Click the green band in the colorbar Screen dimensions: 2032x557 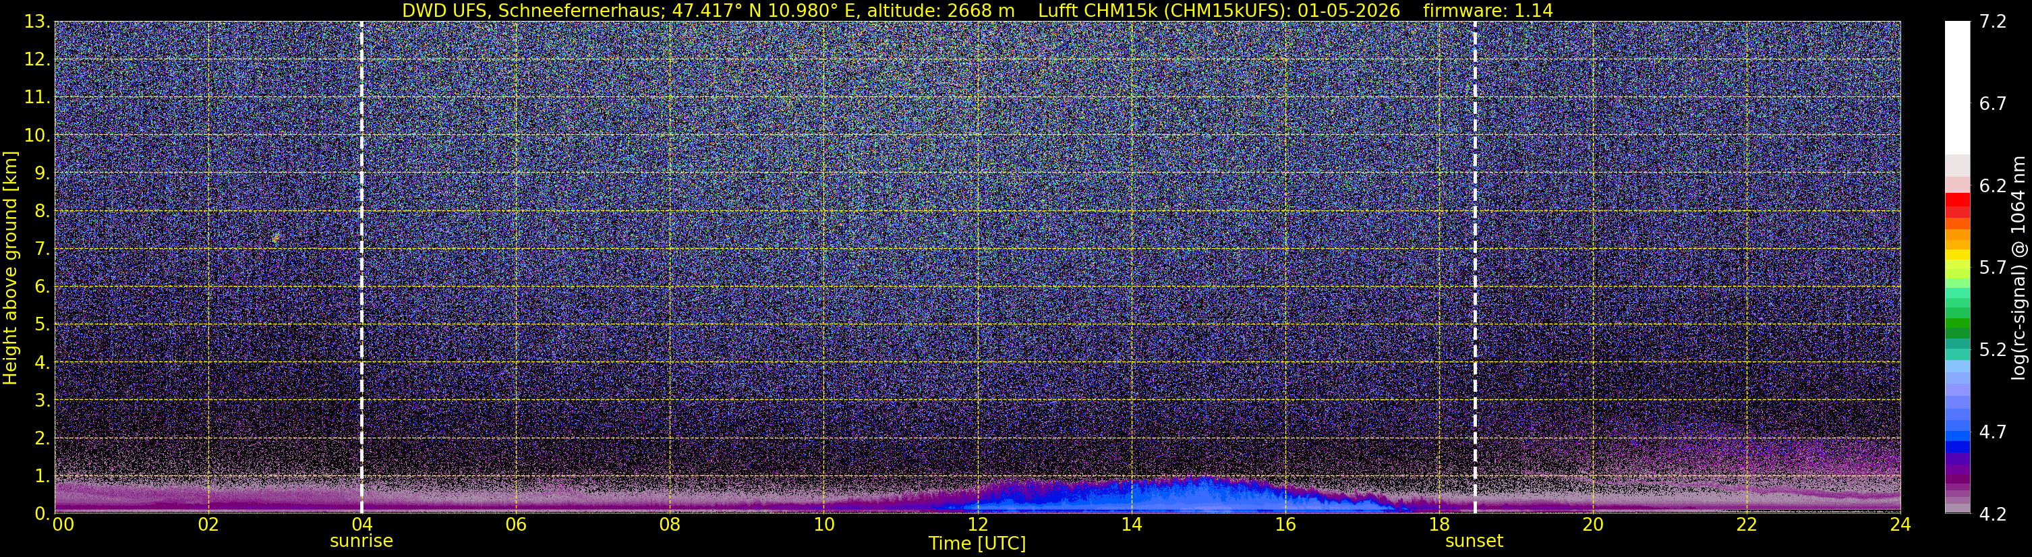(1957, 316)
